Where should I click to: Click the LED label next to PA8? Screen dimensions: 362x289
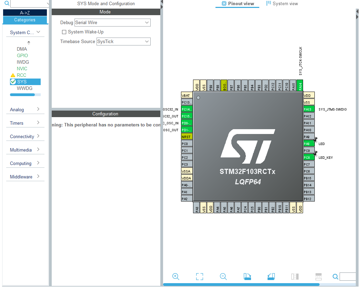pos(321,144)
